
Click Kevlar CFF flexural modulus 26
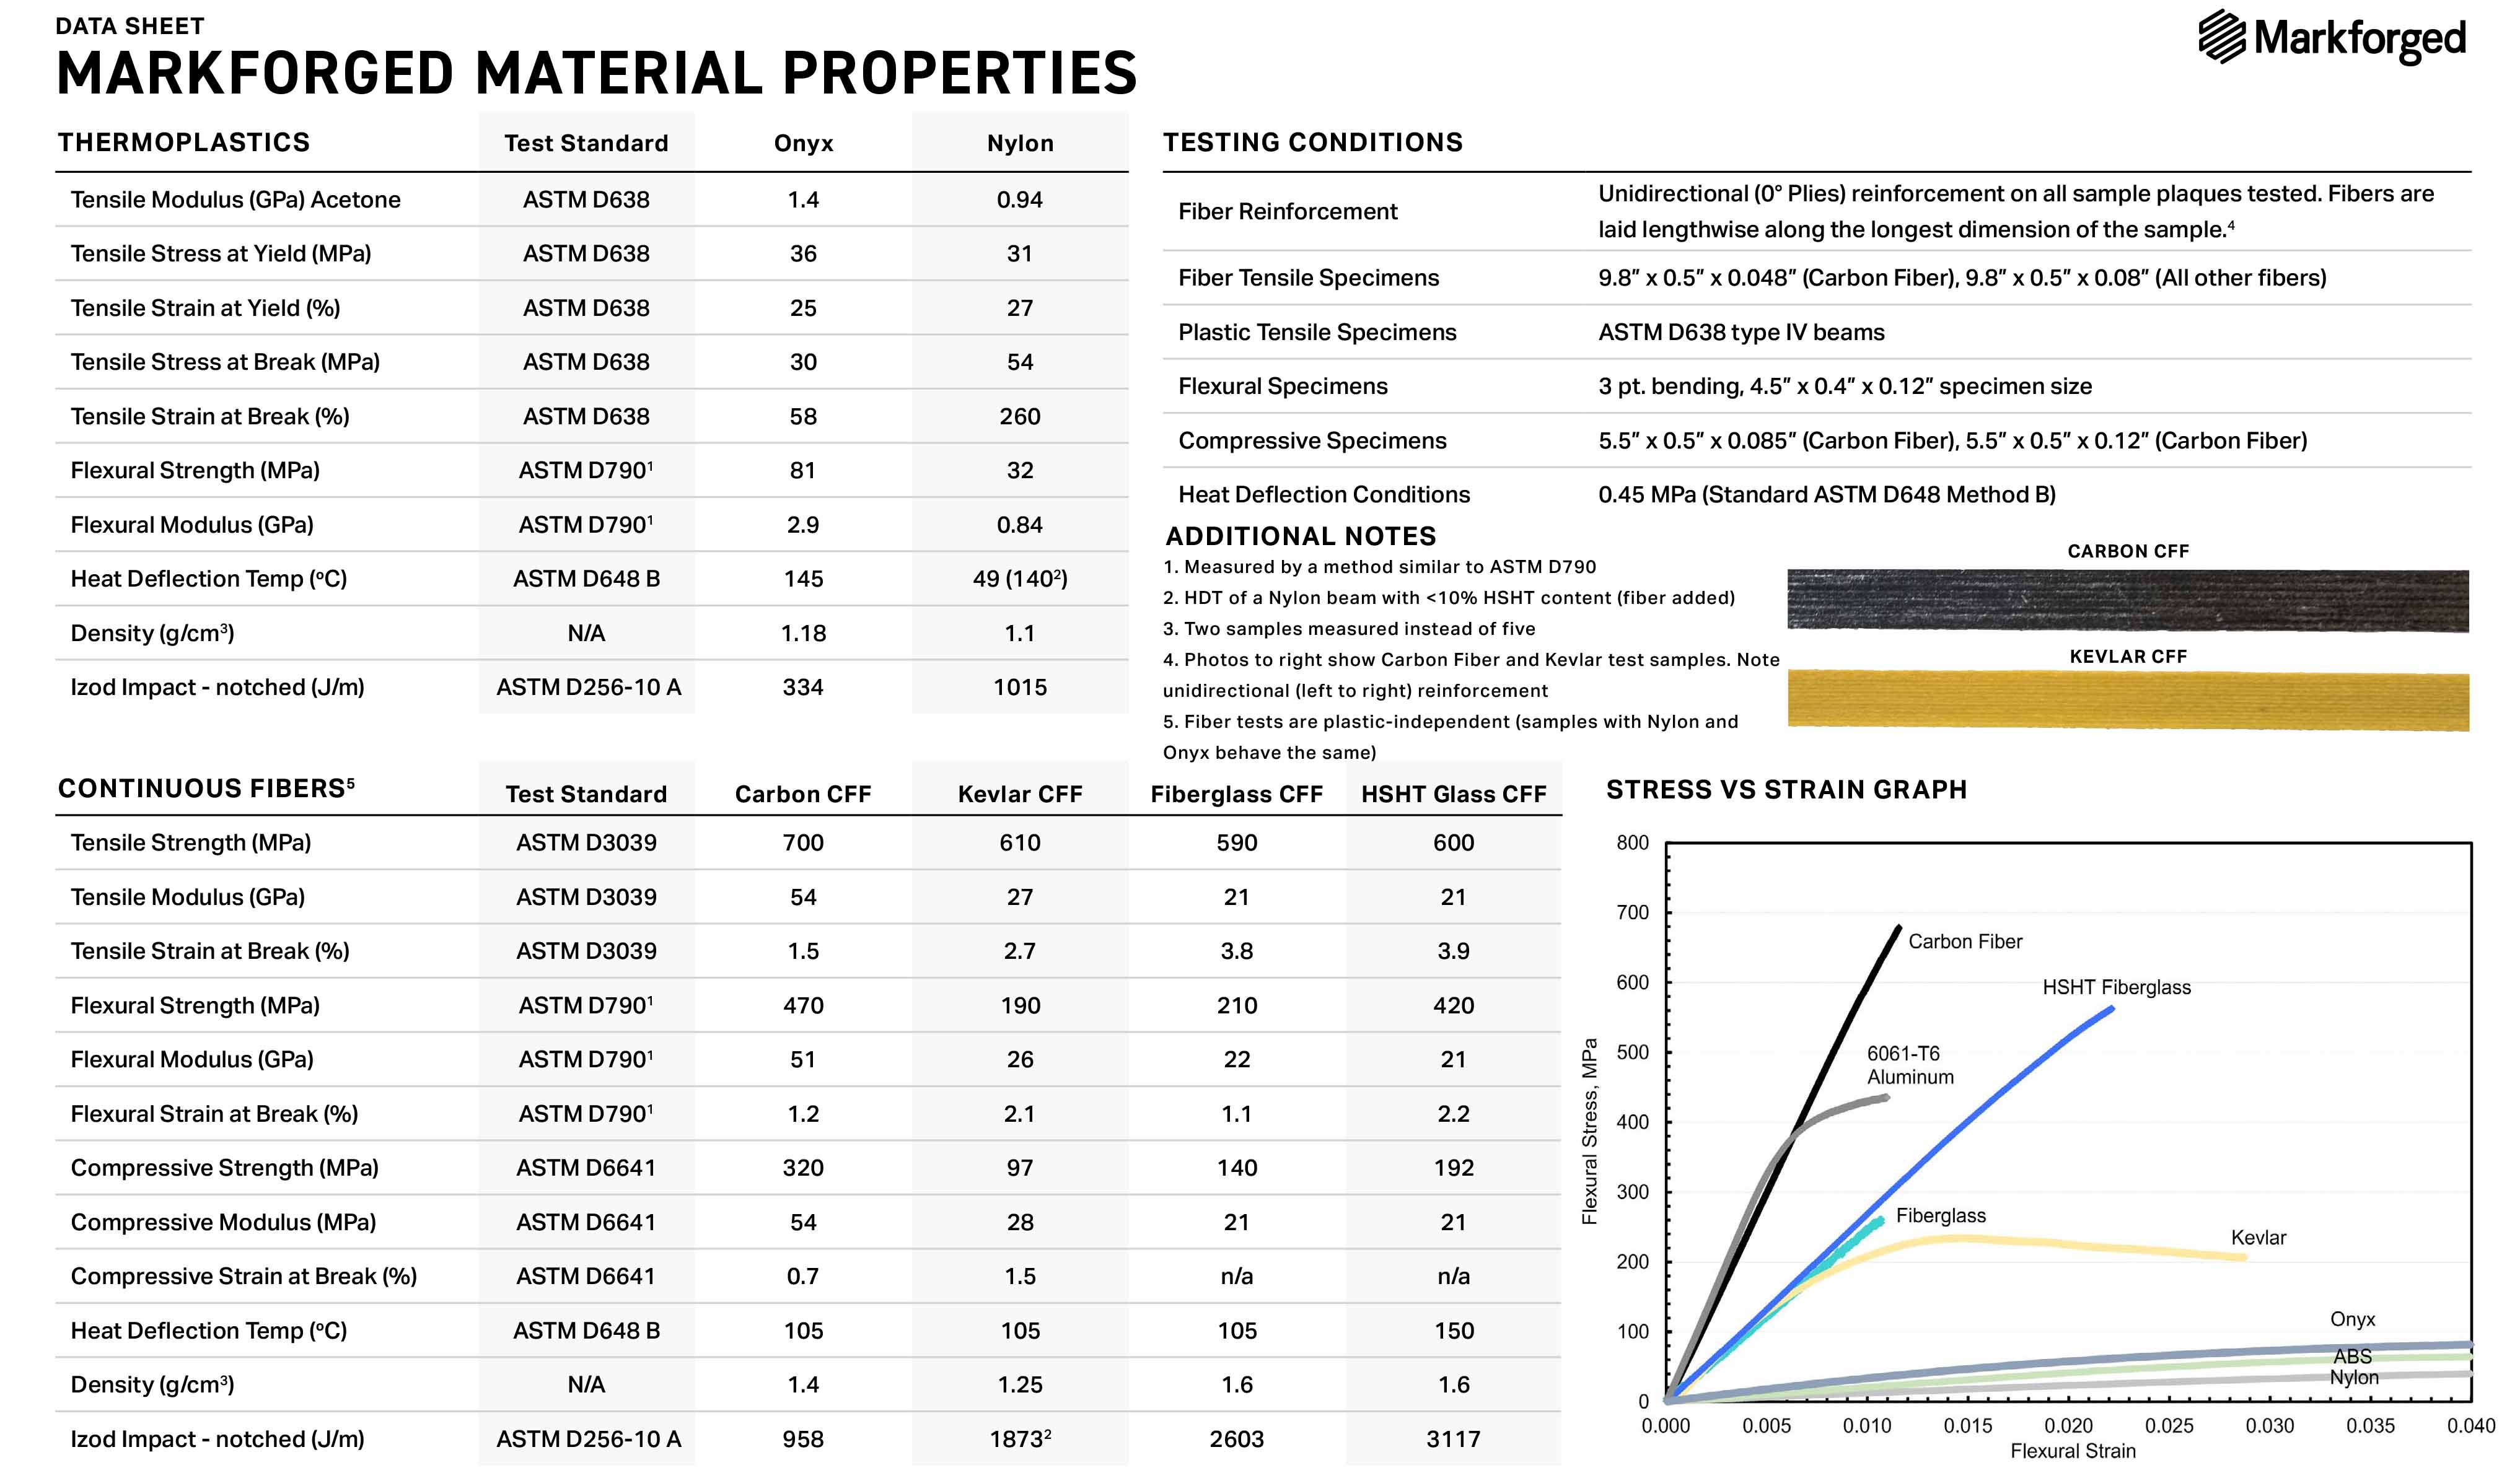point(1020,1059)
